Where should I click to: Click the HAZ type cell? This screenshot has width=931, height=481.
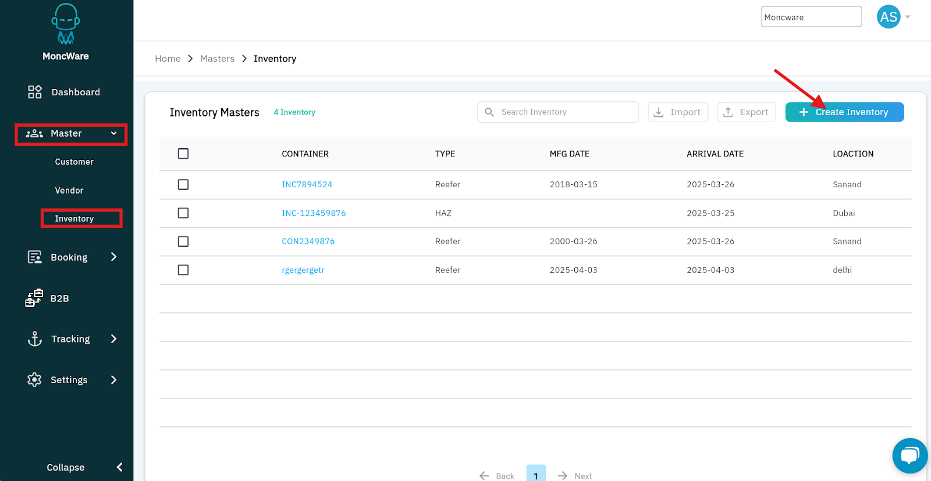[443, 213]
